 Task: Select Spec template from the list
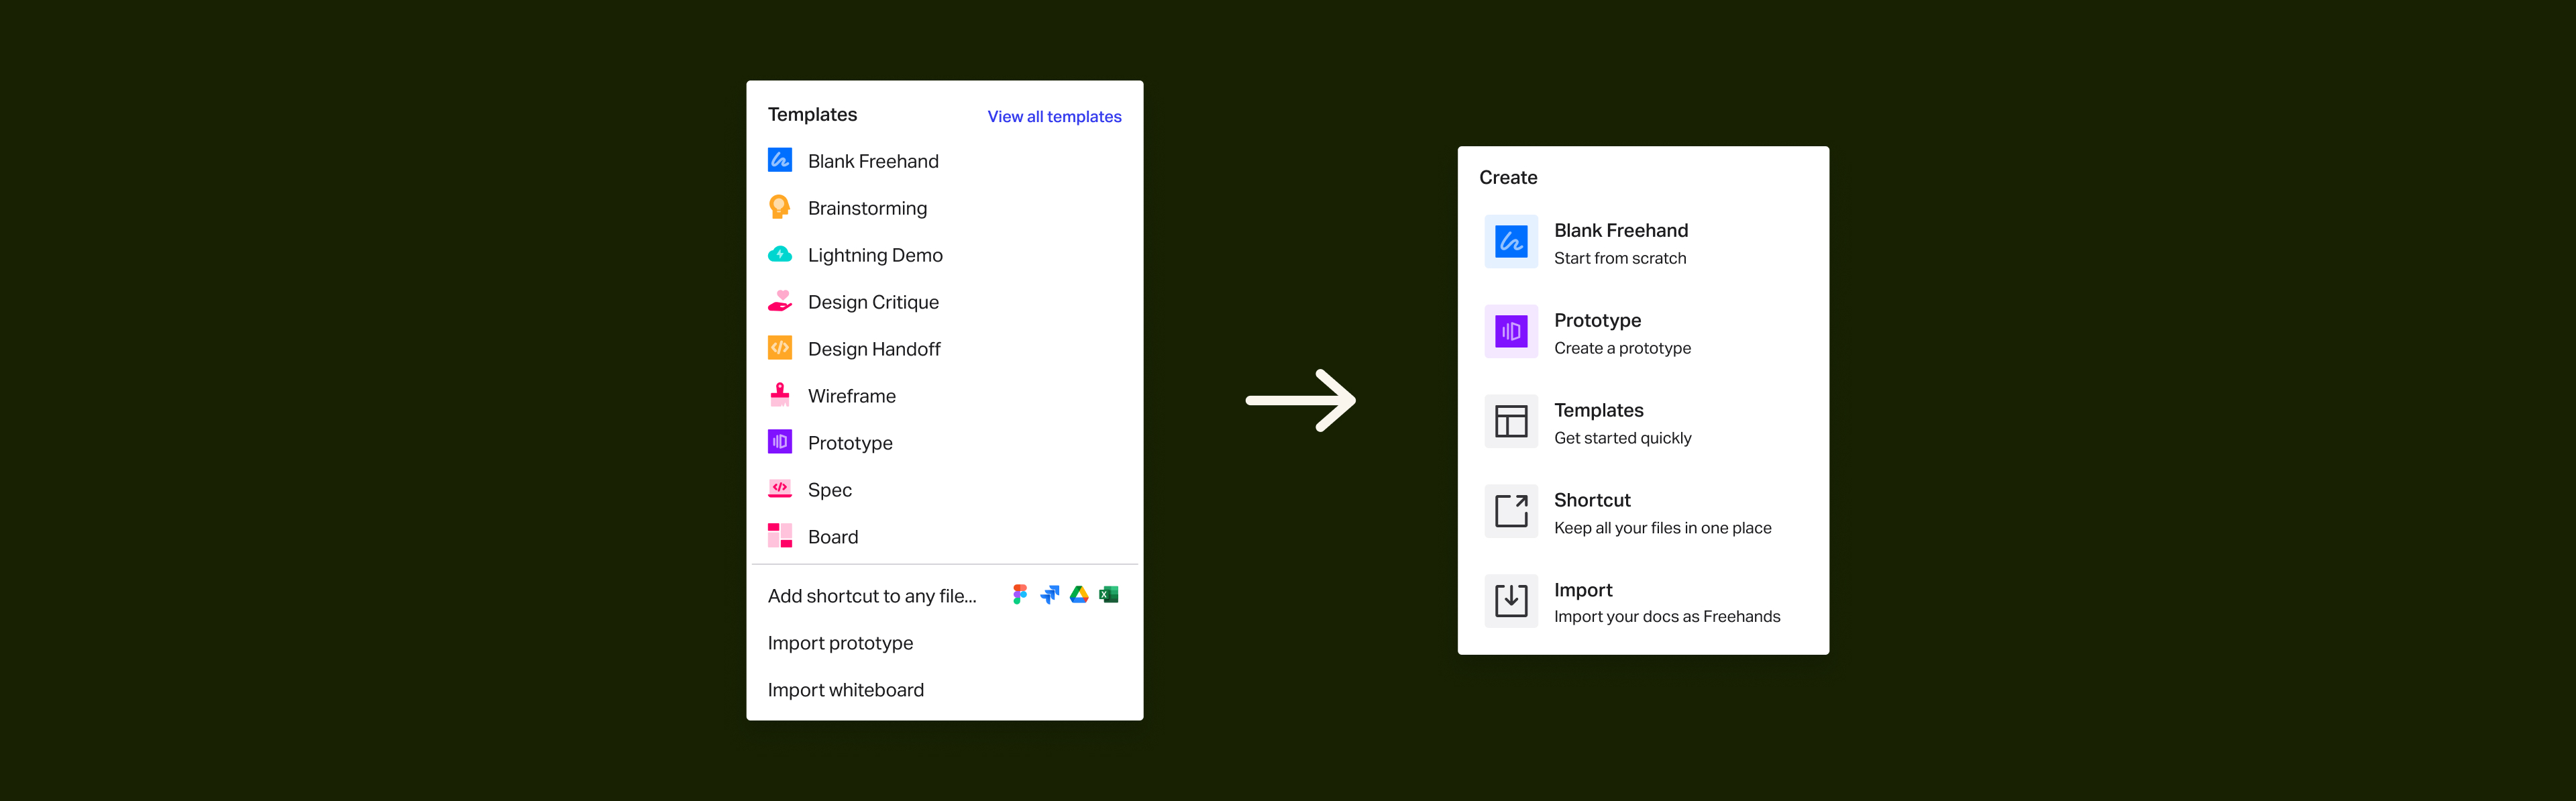point(829,490)
